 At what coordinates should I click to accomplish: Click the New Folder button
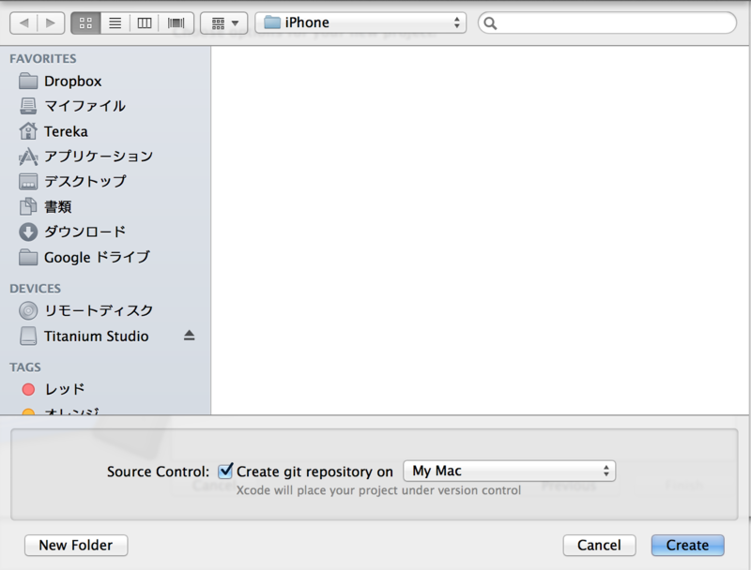pyautogui.click(x=76, y=545)
